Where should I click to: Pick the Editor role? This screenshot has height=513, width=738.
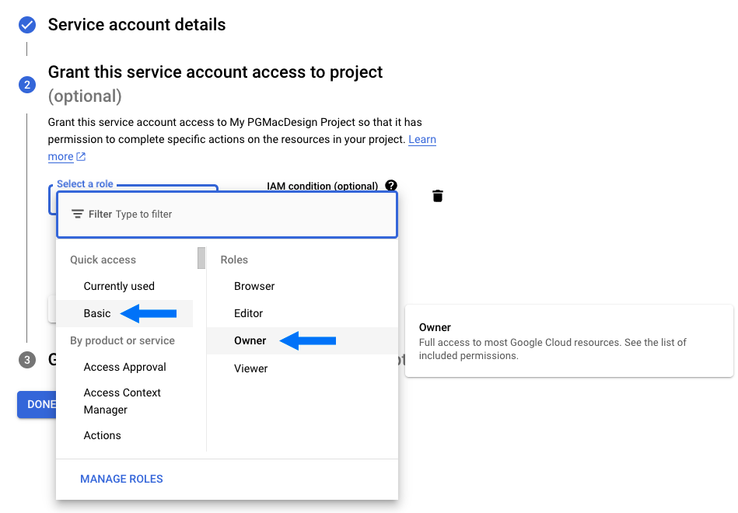248,313
